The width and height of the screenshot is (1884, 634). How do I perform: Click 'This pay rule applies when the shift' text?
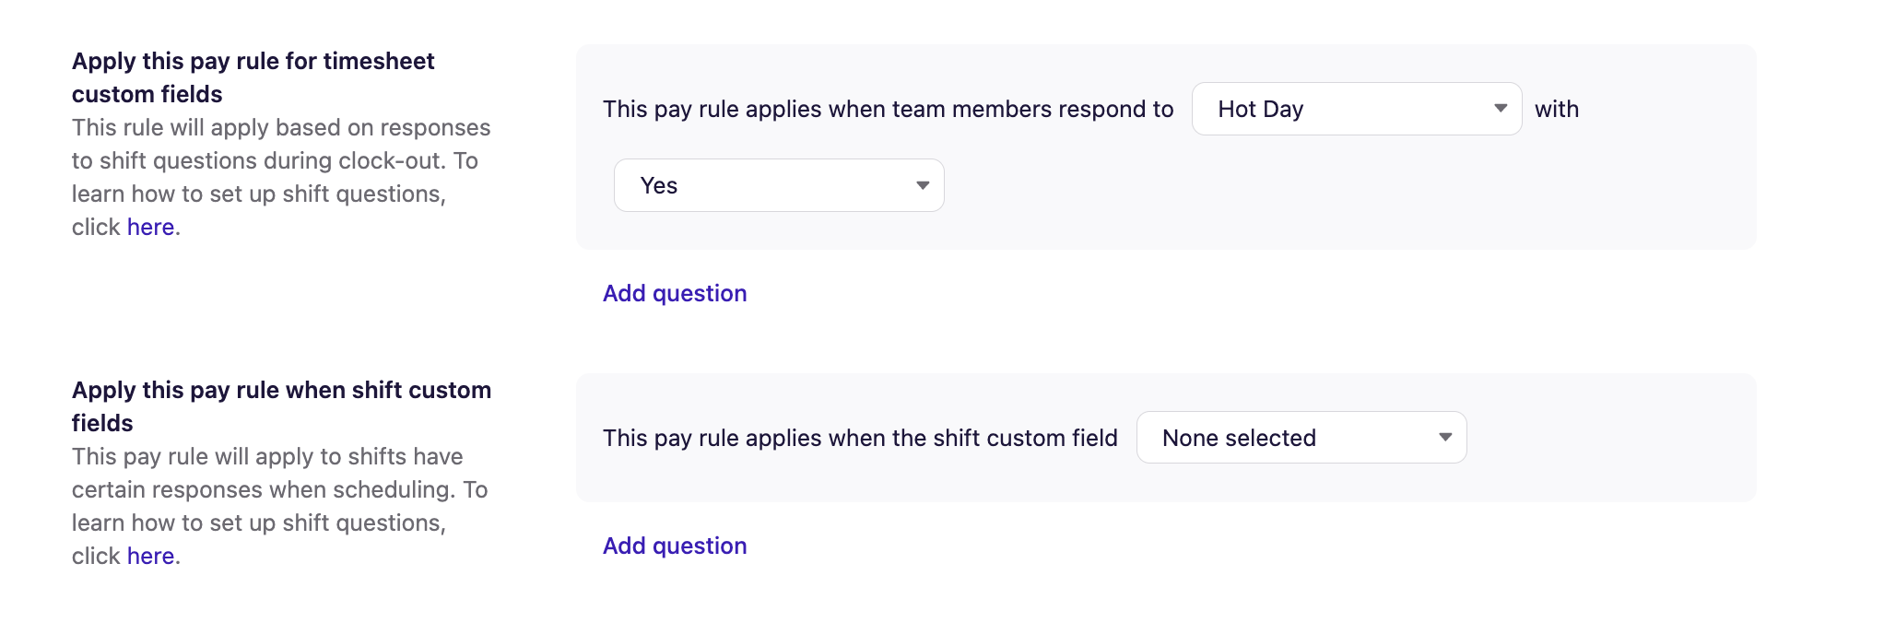coord(859,438)
